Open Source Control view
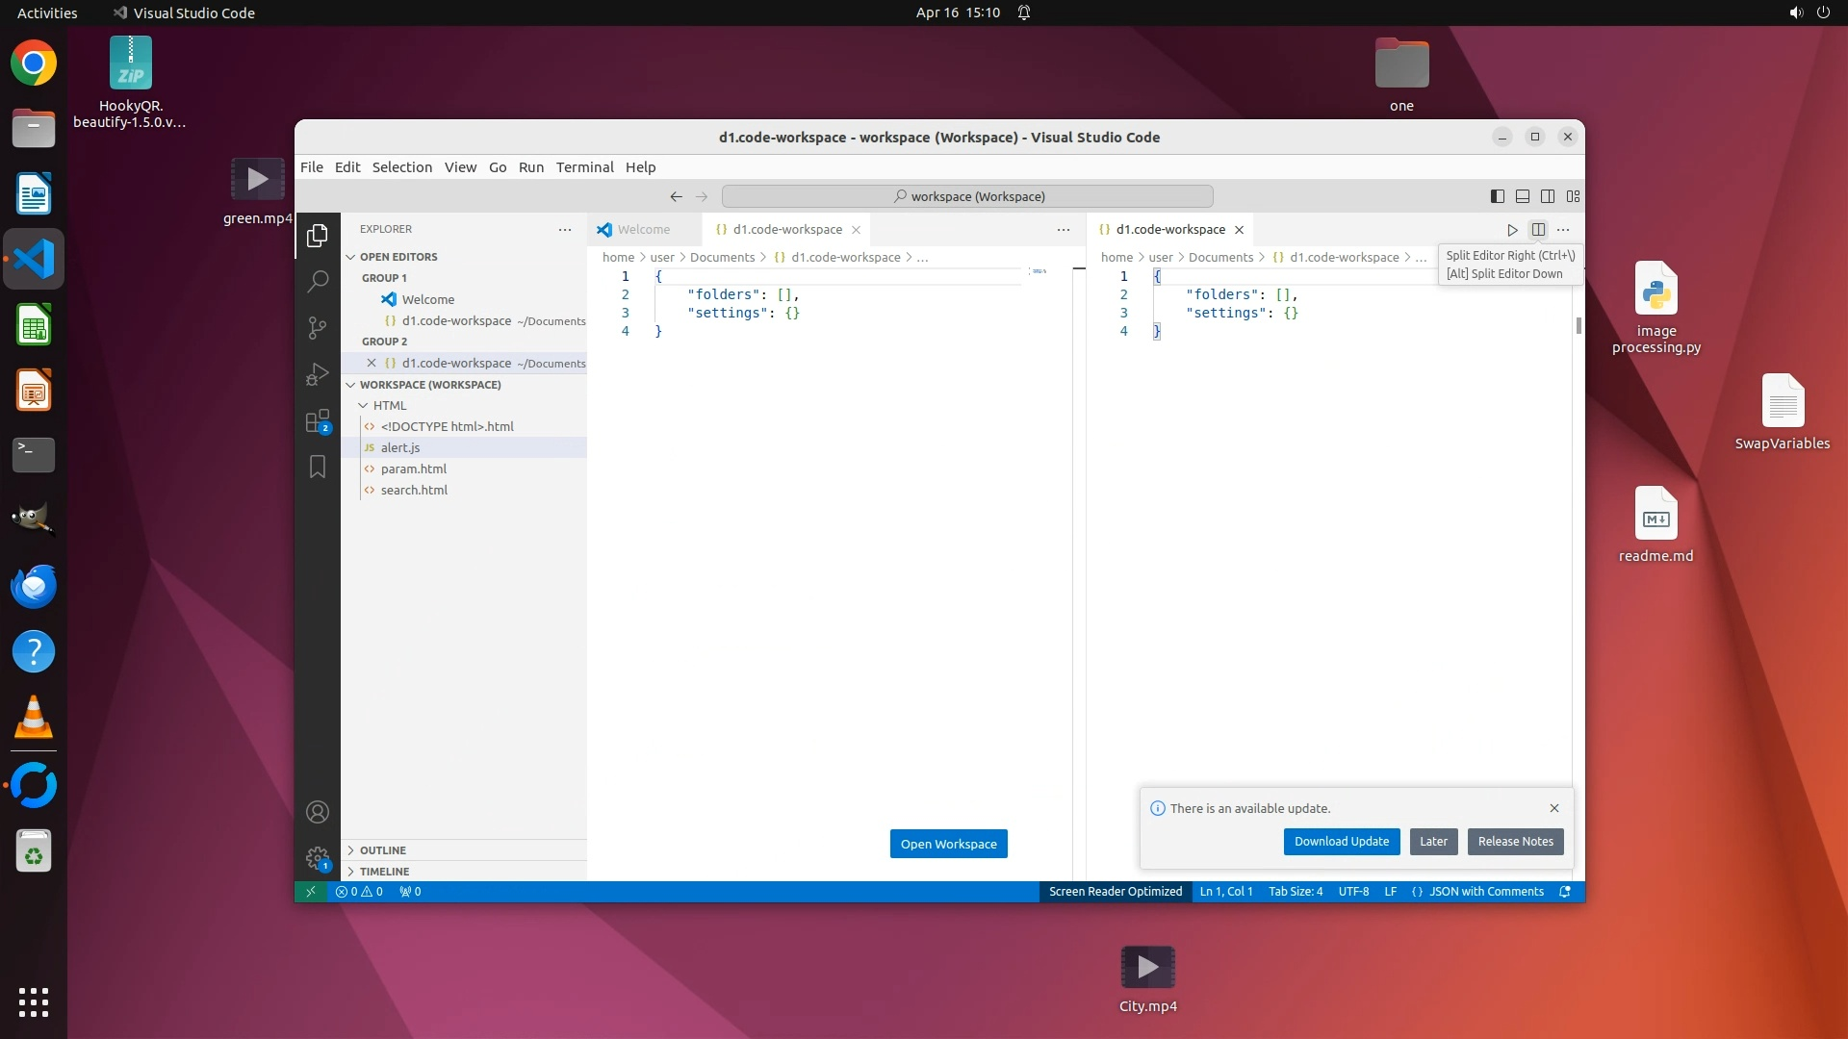 tap(317, 327)
